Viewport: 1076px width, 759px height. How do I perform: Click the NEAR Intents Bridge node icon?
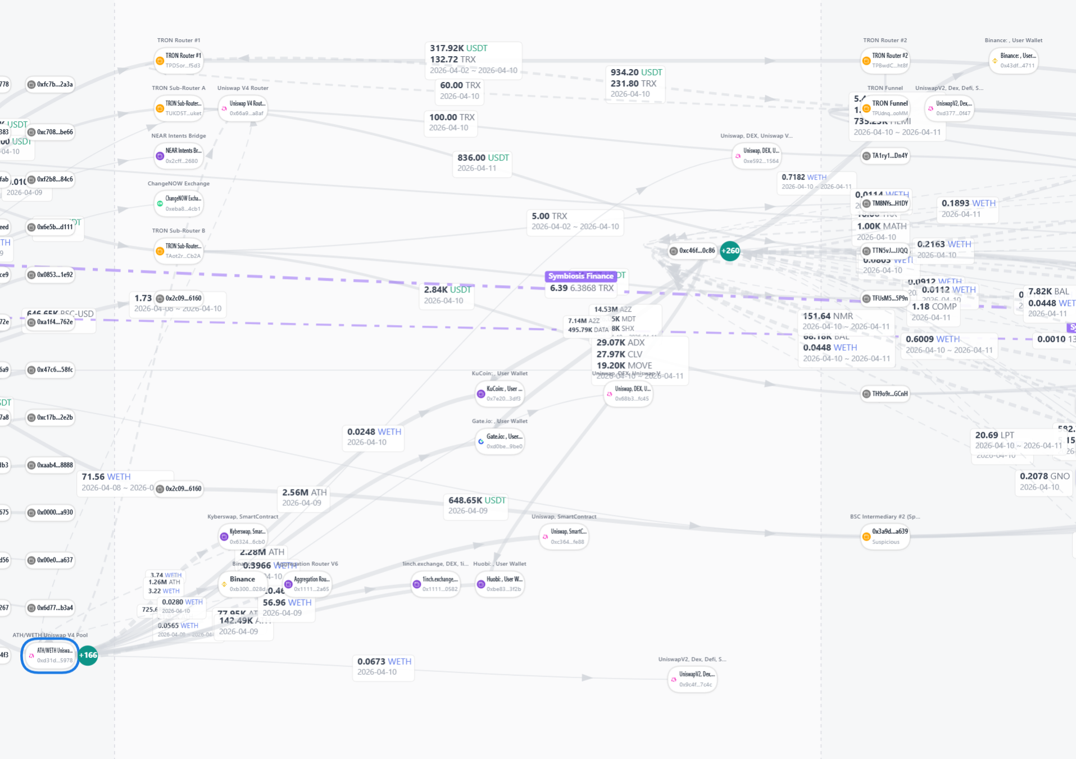click(160, 156)
